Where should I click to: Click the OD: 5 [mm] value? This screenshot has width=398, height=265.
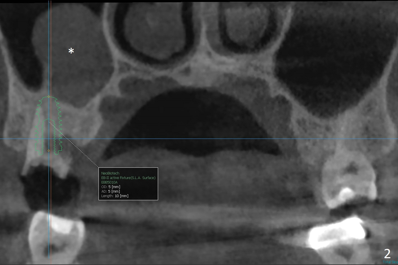point(111,187)
